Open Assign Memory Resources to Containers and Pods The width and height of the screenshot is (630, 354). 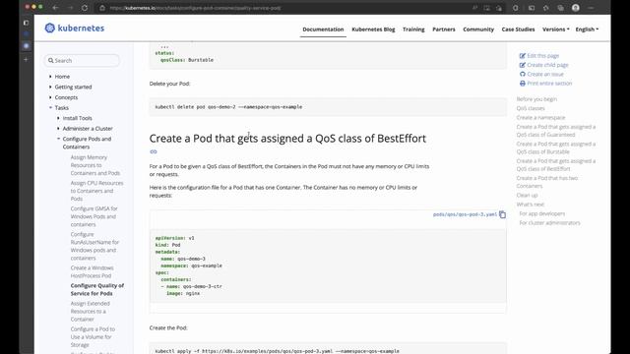tap(95, 165)
